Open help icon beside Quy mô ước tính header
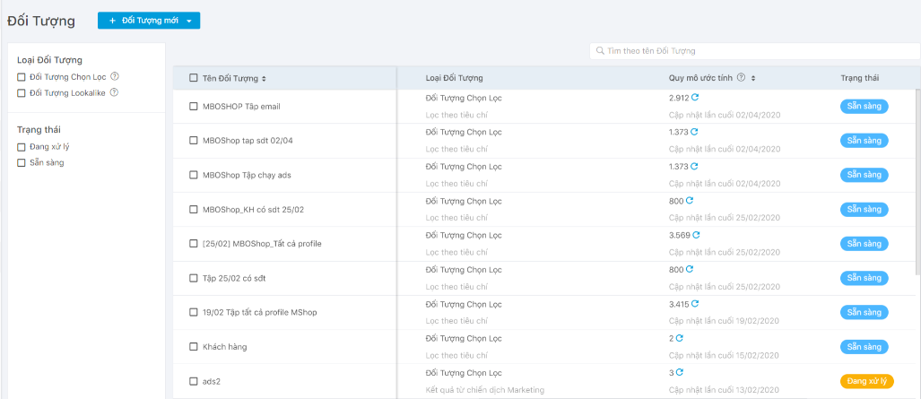Viewport: 921px width, 399px height. [742, 78]
